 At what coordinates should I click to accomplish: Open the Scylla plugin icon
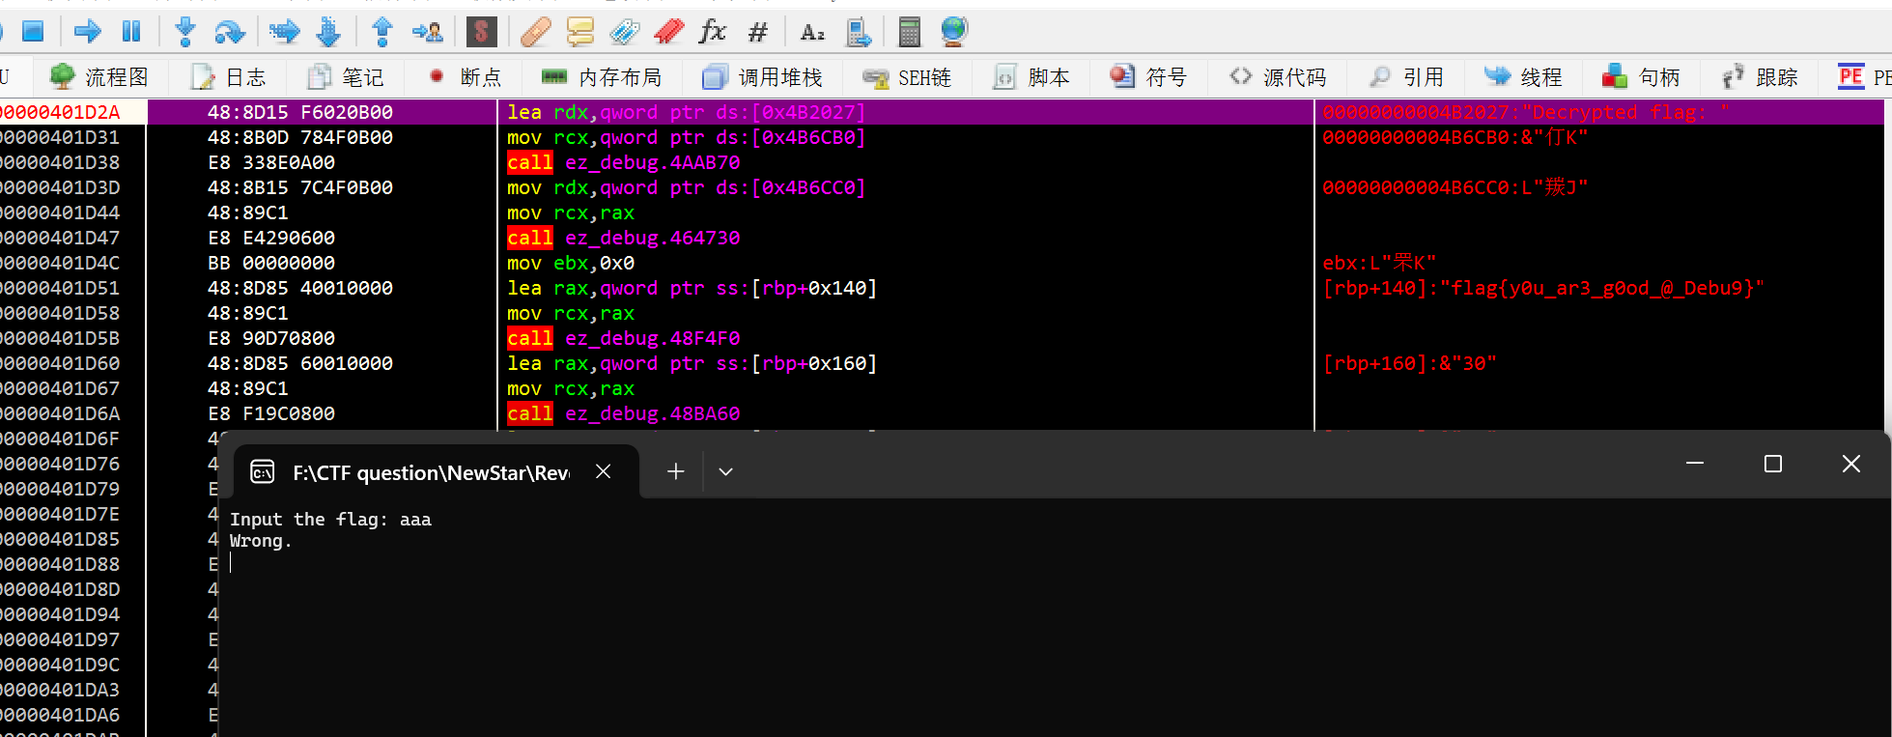point(481,32)
